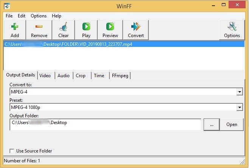Click the Open output folder button
The image size is (249, 168).
(x=232, y=124)
